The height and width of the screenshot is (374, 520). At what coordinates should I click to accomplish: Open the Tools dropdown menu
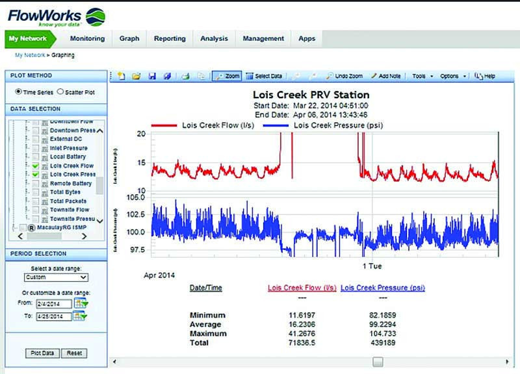[x=421, y=76]
